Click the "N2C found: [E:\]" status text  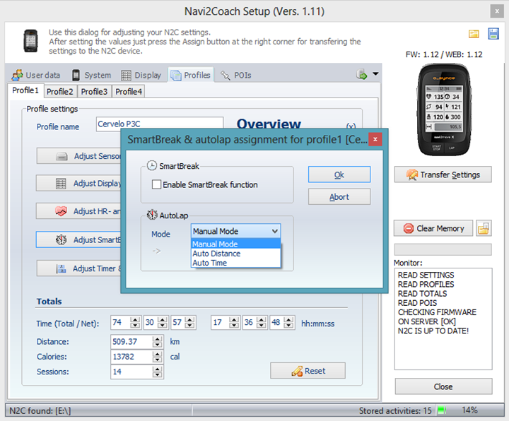tap(40, 410)
